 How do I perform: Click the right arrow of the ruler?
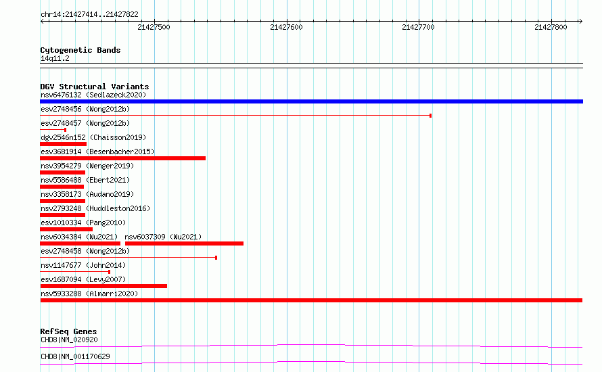(580, 22)
